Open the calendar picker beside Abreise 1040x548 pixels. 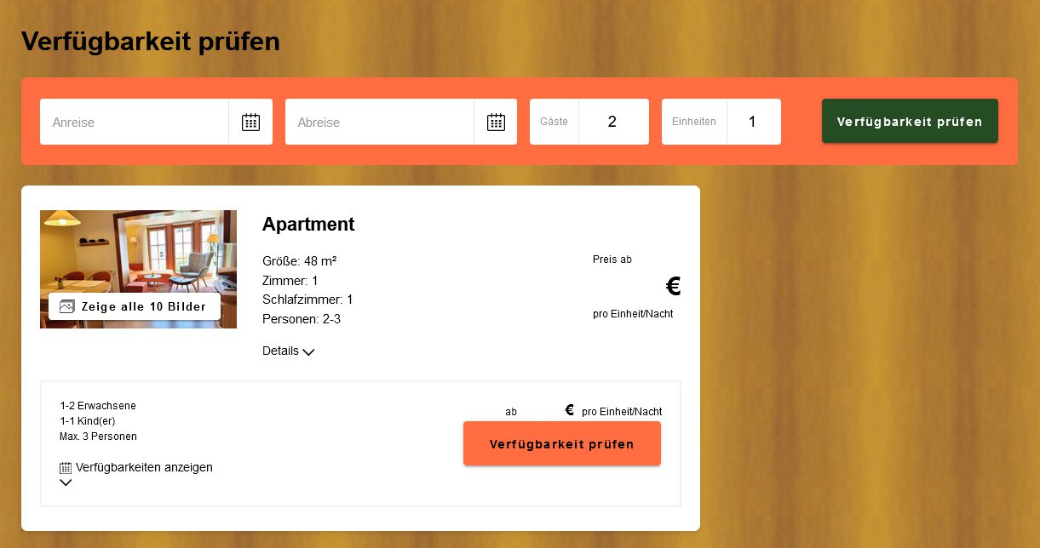496,122
